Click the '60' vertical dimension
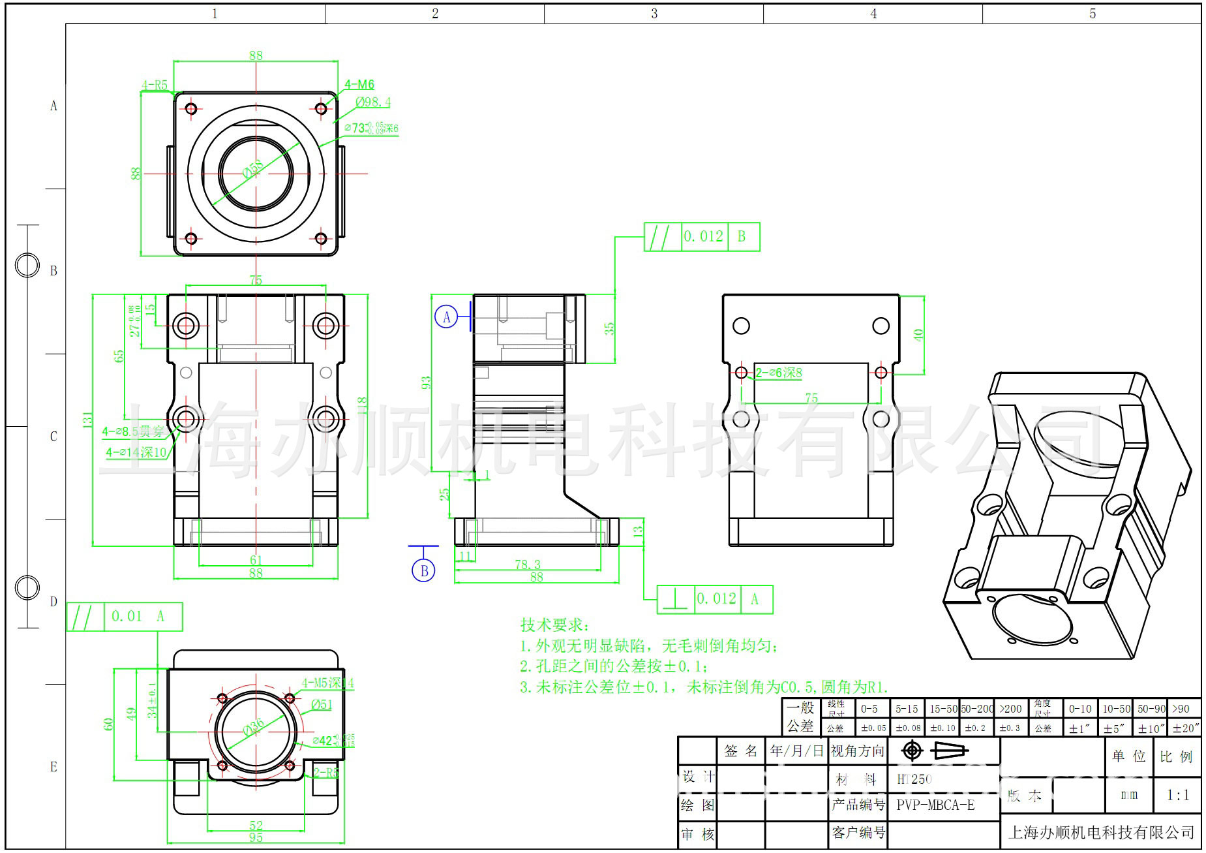The width and height of the screenshot is (1206, 853). point(108,724)
